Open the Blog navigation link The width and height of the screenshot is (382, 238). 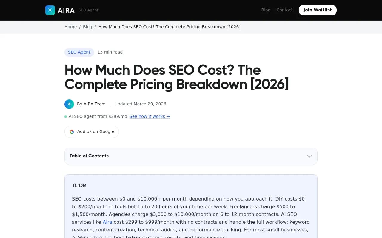266,10
